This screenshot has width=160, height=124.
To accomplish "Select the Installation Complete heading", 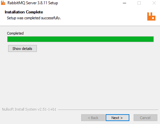I will coord(24,12).
